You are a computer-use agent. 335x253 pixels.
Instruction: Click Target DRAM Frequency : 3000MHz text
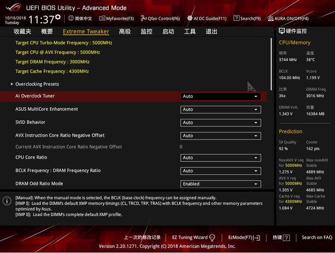tap(53, 62)
